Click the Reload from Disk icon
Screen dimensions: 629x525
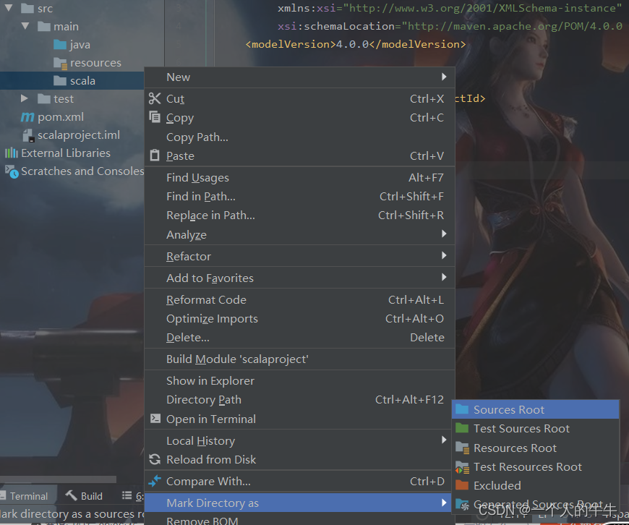pyautogui.click(x=155, y=460)
